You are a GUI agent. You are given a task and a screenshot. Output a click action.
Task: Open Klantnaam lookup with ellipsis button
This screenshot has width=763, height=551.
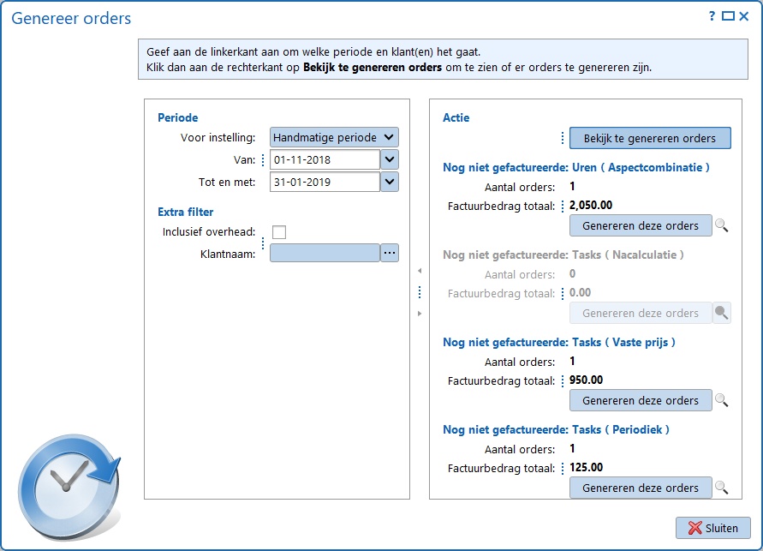point(390,253)
